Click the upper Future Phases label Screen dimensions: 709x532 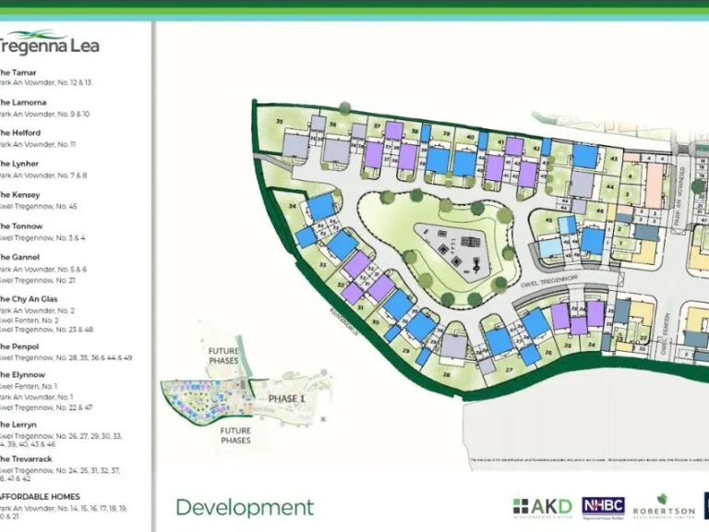point(223,356)
